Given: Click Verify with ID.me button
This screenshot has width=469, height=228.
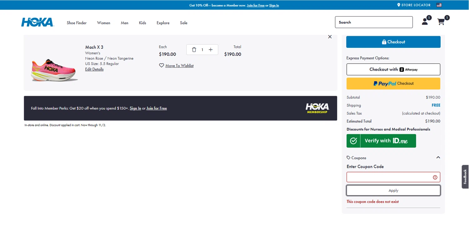Looking at the screenshot, I should click(x=381, y=141).
